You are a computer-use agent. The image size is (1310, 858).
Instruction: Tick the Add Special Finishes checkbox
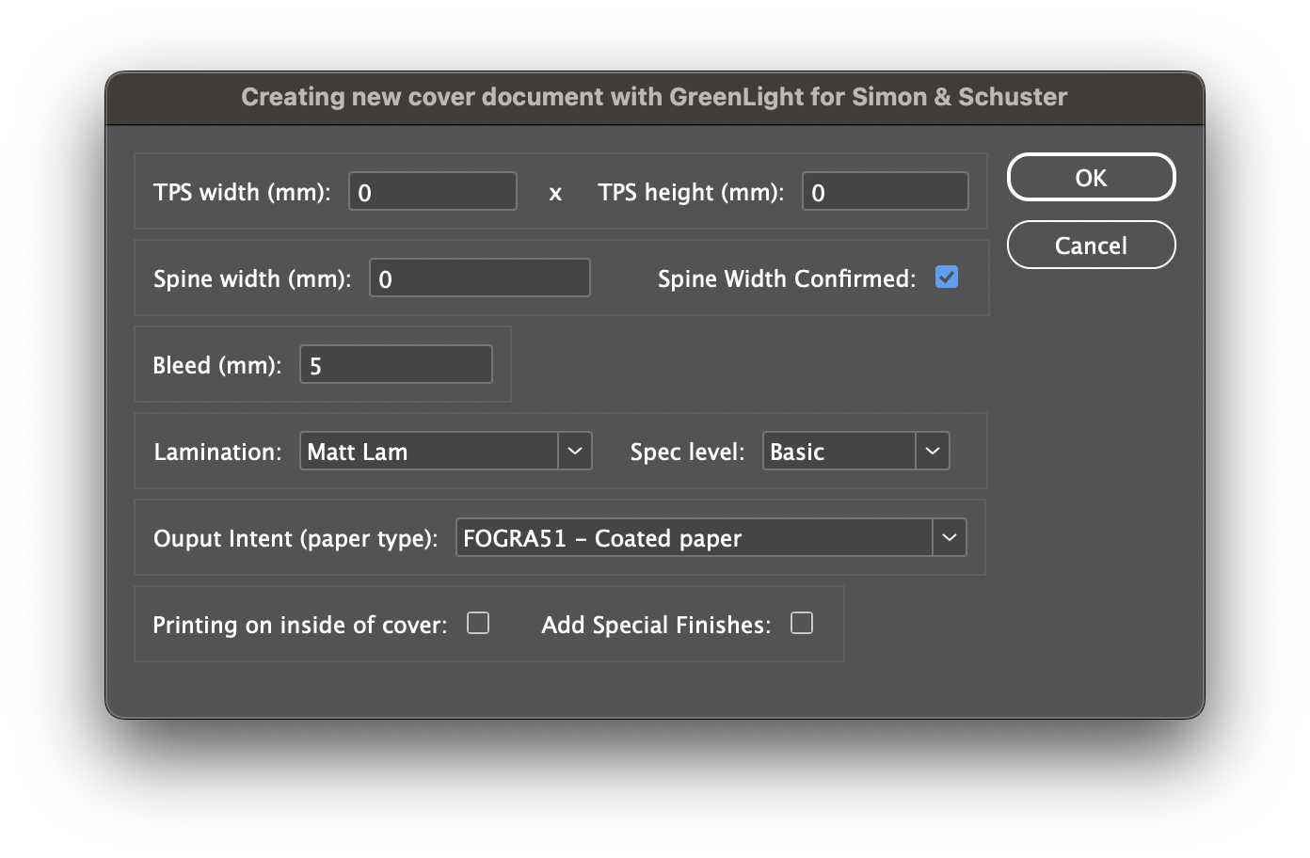coord(802,624)
